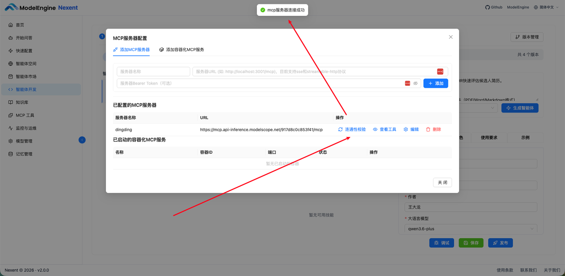Viewport: 565px width, 276px height.
Task: Click 作者 field containing 王大龙
Action: tap(471, 207)
